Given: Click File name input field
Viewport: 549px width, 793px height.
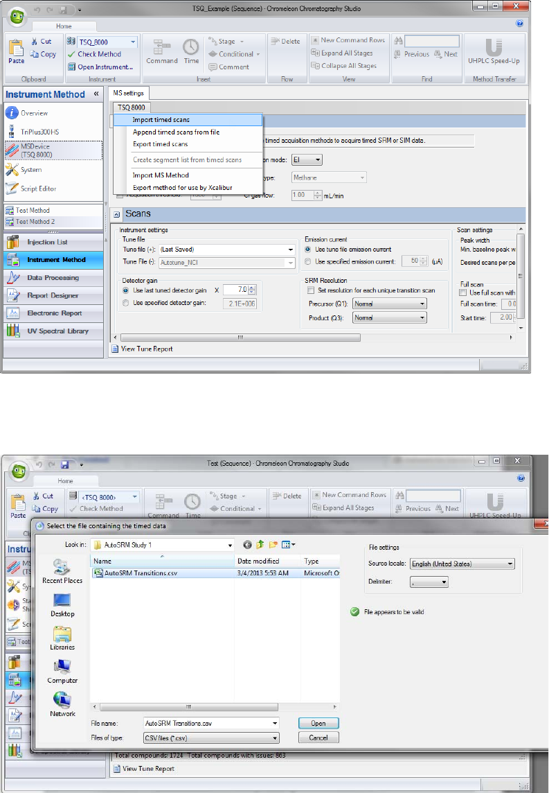Looking at the screenshot, I should click(x=211, y=724).
